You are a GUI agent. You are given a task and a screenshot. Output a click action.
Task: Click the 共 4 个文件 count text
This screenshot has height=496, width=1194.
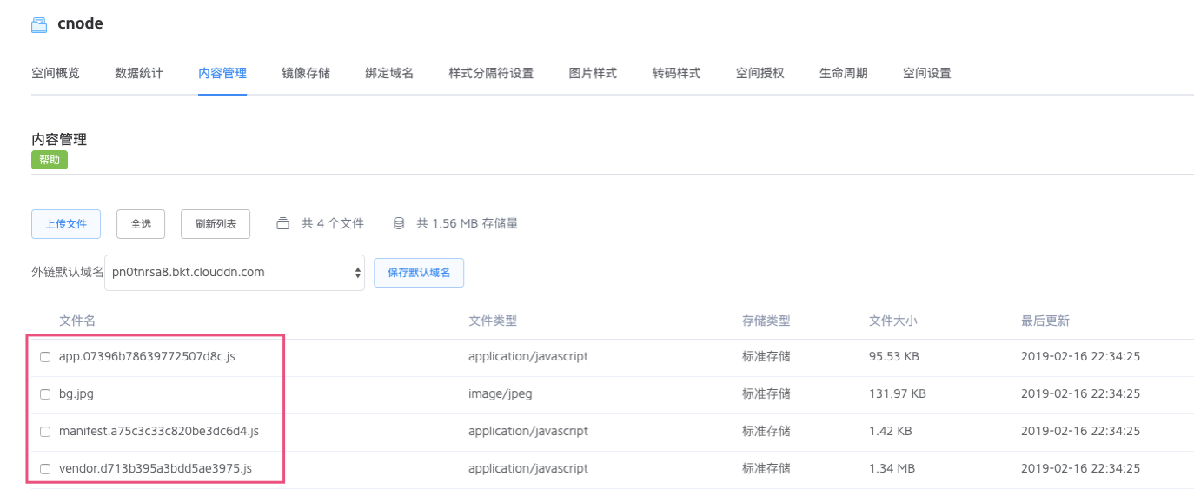(333, 223)
